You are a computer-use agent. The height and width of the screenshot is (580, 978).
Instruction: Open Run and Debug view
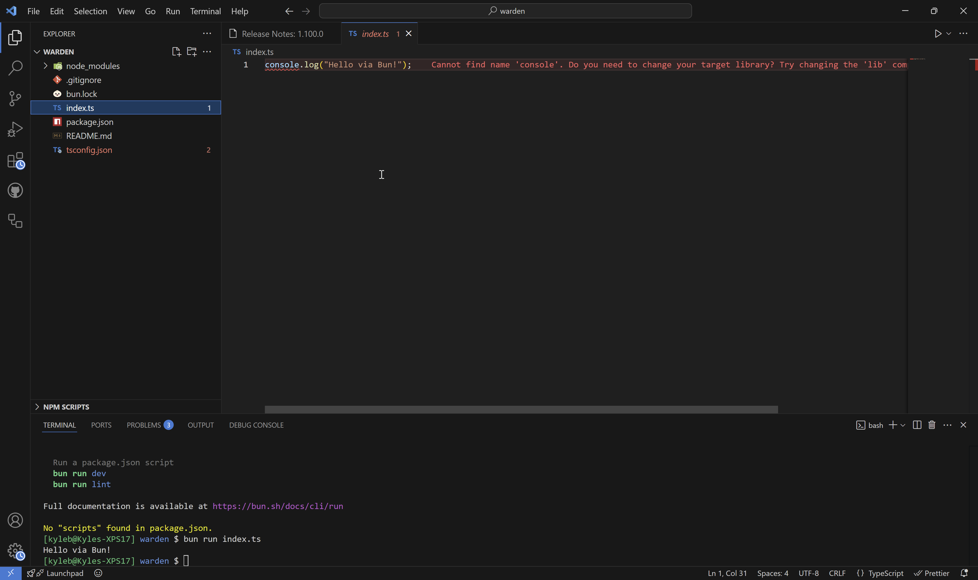[x=15, y=129]
